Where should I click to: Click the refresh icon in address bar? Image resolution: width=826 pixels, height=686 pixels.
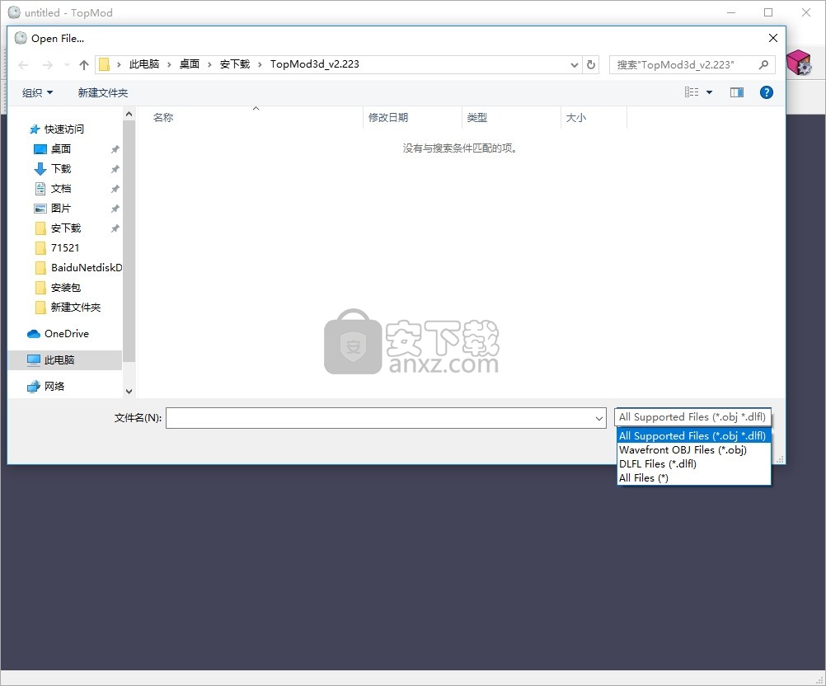(591, 65)
